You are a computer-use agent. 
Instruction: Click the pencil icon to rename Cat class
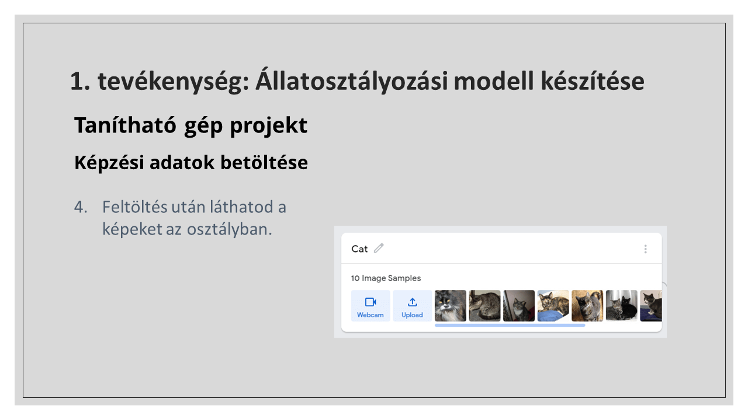pos(379,249)
